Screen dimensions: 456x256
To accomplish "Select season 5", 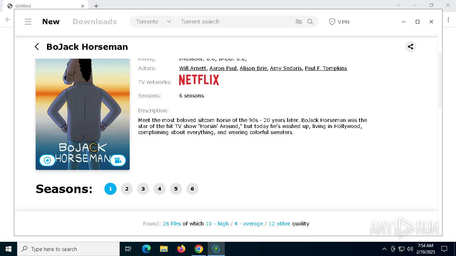I will pos(176,189).
